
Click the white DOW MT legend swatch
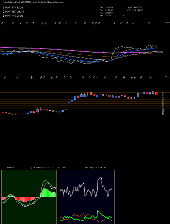point(4,12)
